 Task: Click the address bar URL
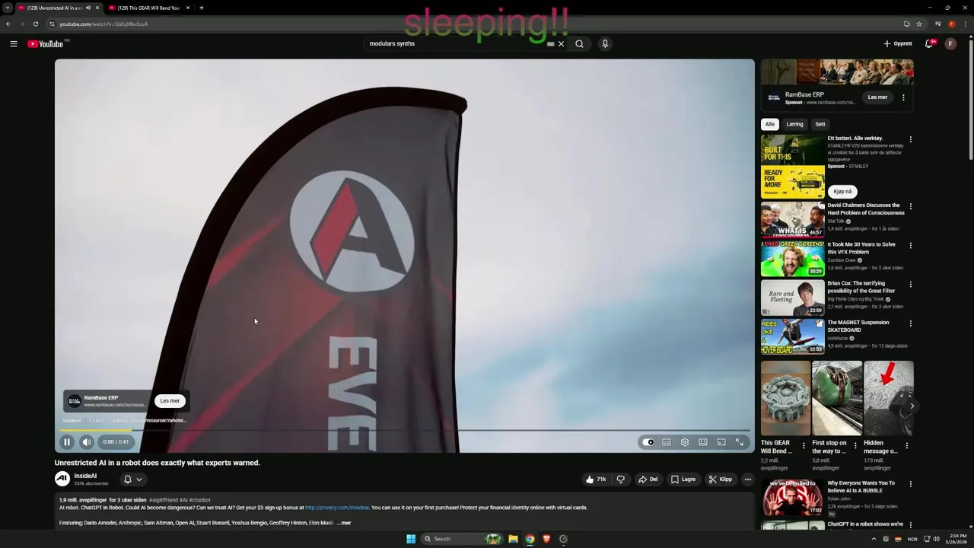point(103,24)
